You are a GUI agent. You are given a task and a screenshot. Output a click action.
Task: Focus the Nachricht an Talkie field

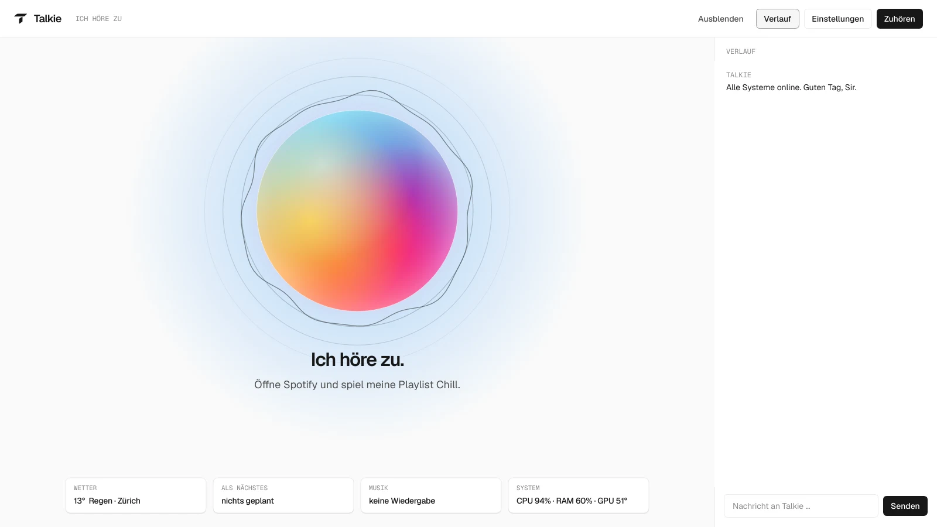(x=801, y=506)
